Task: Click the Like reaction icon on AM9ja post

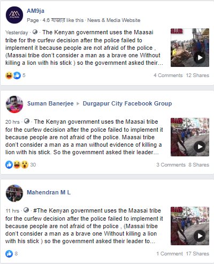Action: (17, 76)
